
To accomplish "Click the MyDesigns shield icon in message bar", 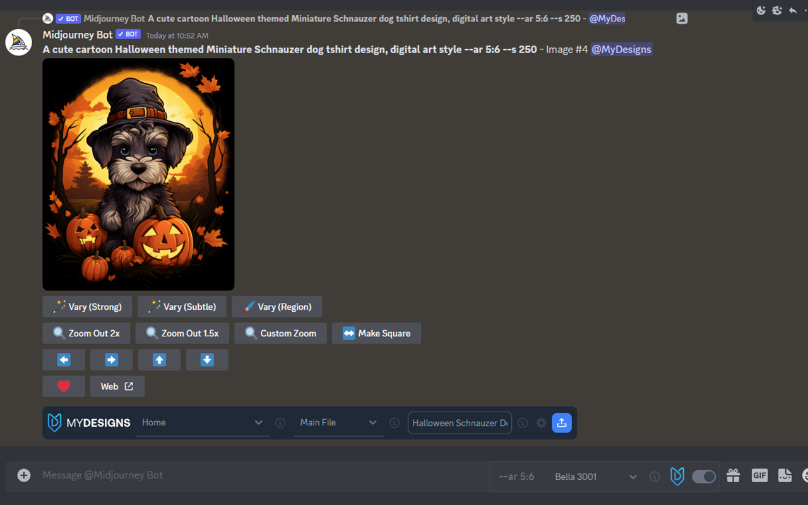I will click(x=677, y=476).
